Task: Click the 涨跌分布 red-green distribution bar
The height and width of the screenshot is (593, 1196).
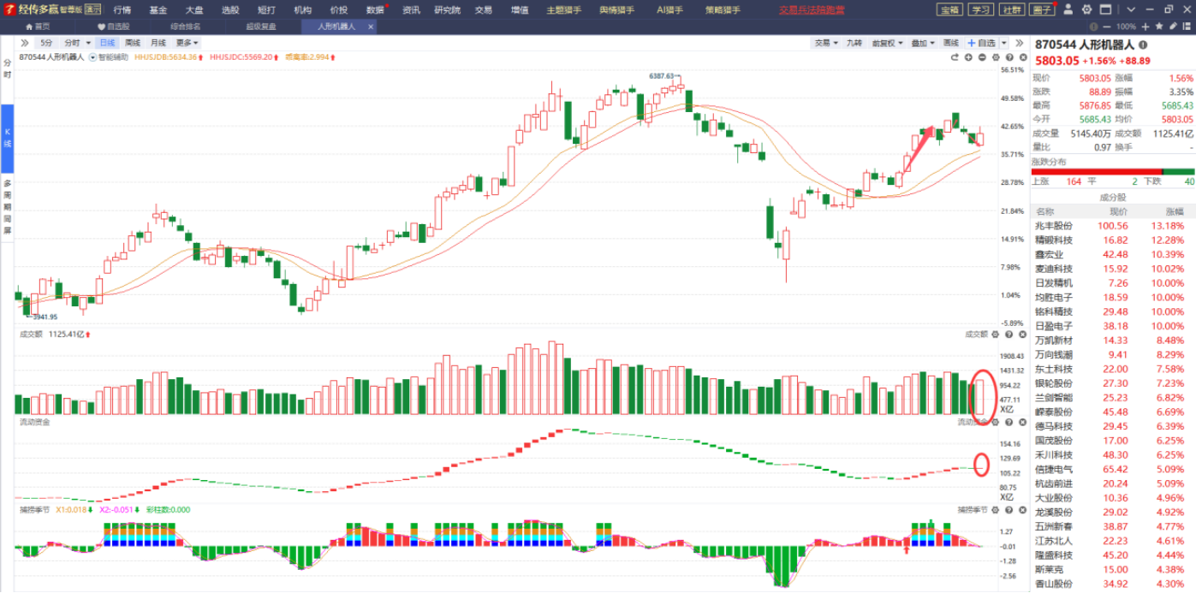Action: [1114, 172]
